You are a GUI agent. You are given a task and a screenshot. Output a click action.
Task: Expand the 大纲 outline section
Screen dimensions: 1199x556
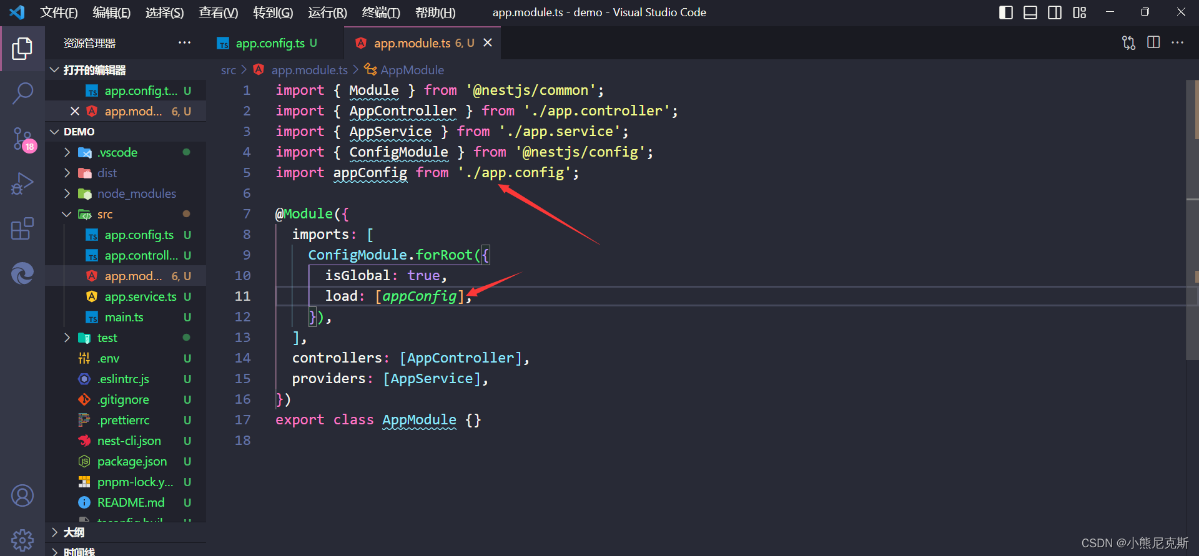[x=126, y=532]
